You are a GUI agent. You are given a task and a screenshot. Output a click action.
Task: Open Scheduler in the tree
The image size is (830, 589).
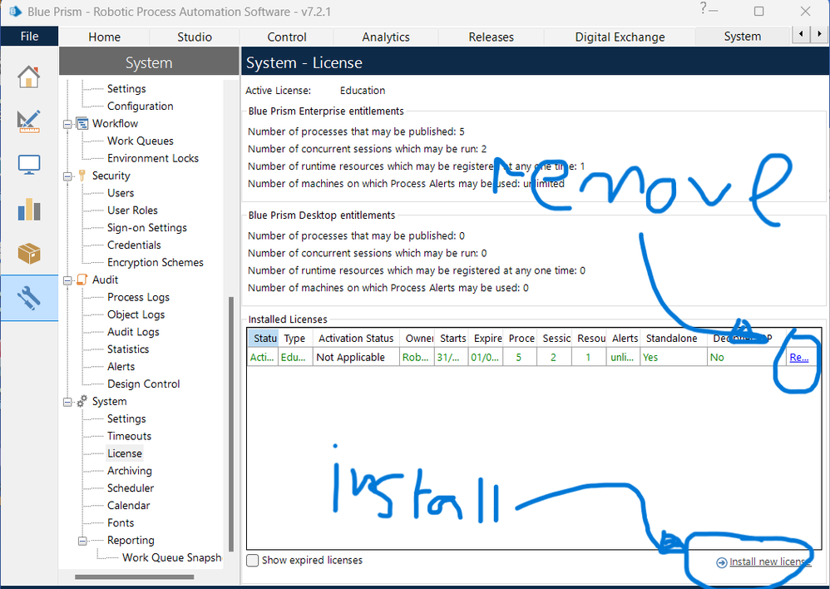[x=131, y=488]
